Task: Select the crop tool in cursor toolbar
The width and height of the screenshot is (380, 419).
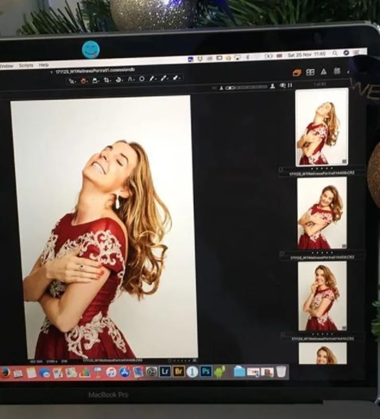Action: tap(107, 80)
